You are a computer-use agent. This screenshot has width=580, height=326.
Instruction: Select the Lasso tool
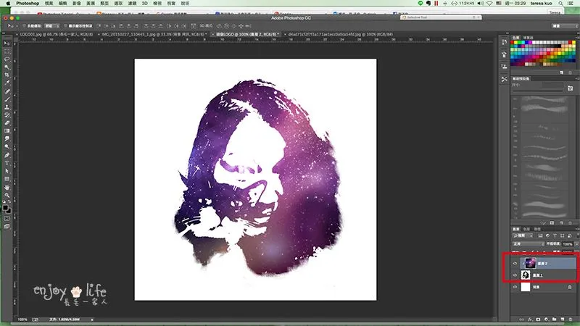click(x=7, y=59)
